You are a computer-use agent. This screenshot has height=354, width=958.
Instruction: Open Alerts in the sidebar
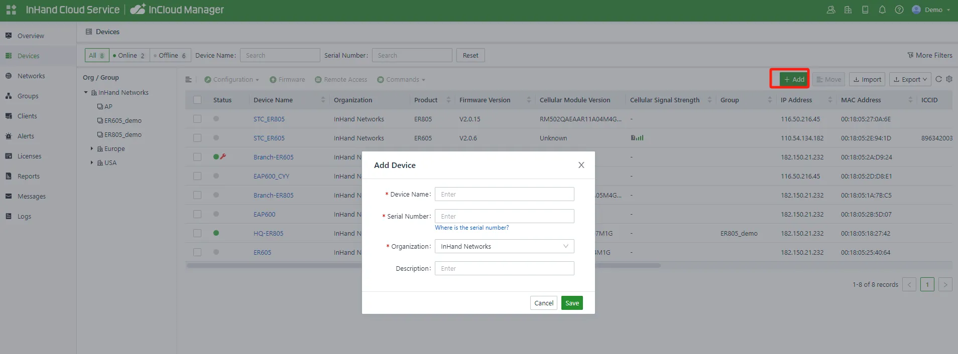pos(26,136)
